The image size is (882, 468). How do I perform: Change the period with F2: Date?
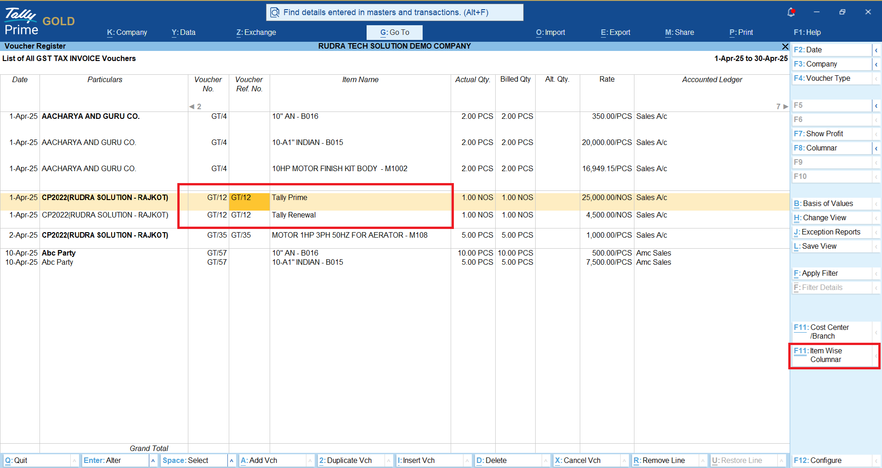[832, 50]
